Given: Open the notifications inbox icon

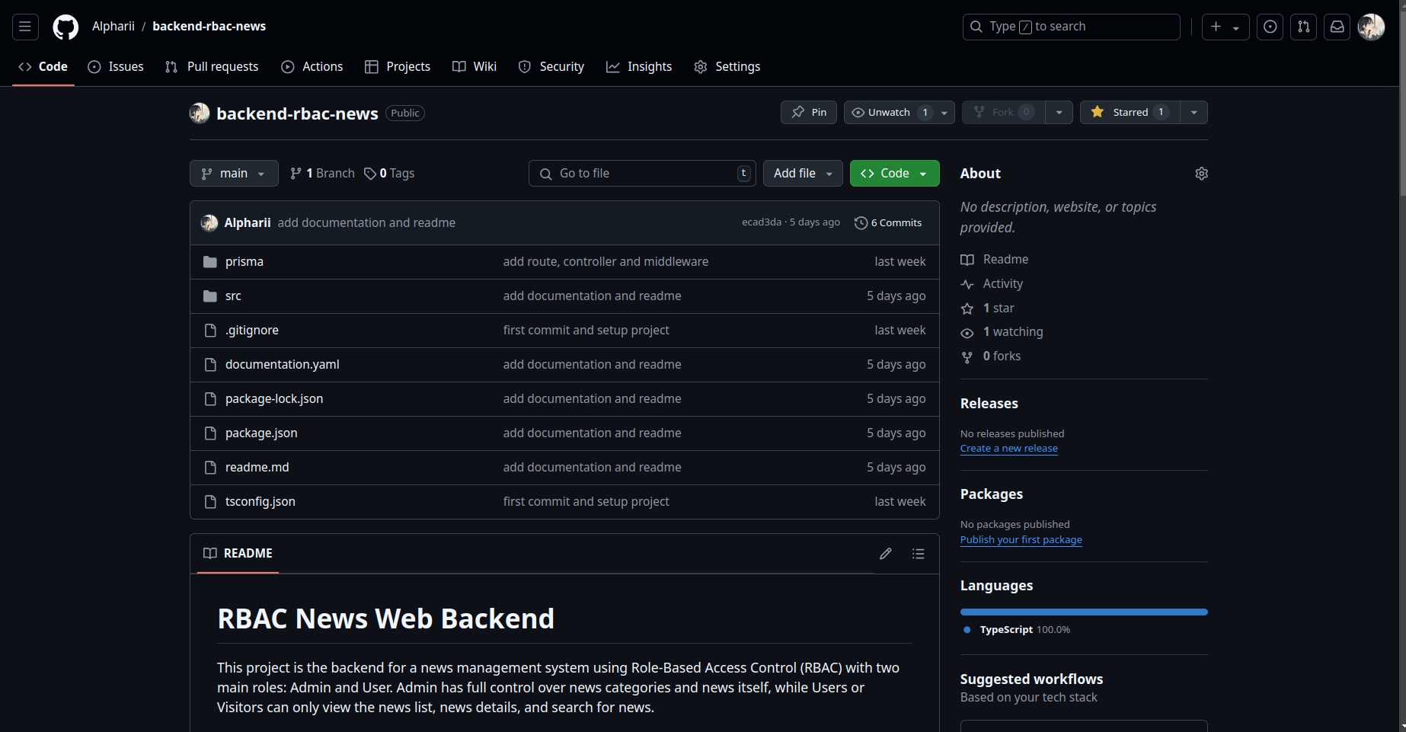Looking at the screenshot, I should (1337, 27).
